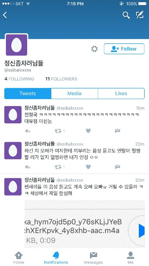Screen dimensions: 149x266
Task: Like the second tweet heart icon
Action: [88, 167]
